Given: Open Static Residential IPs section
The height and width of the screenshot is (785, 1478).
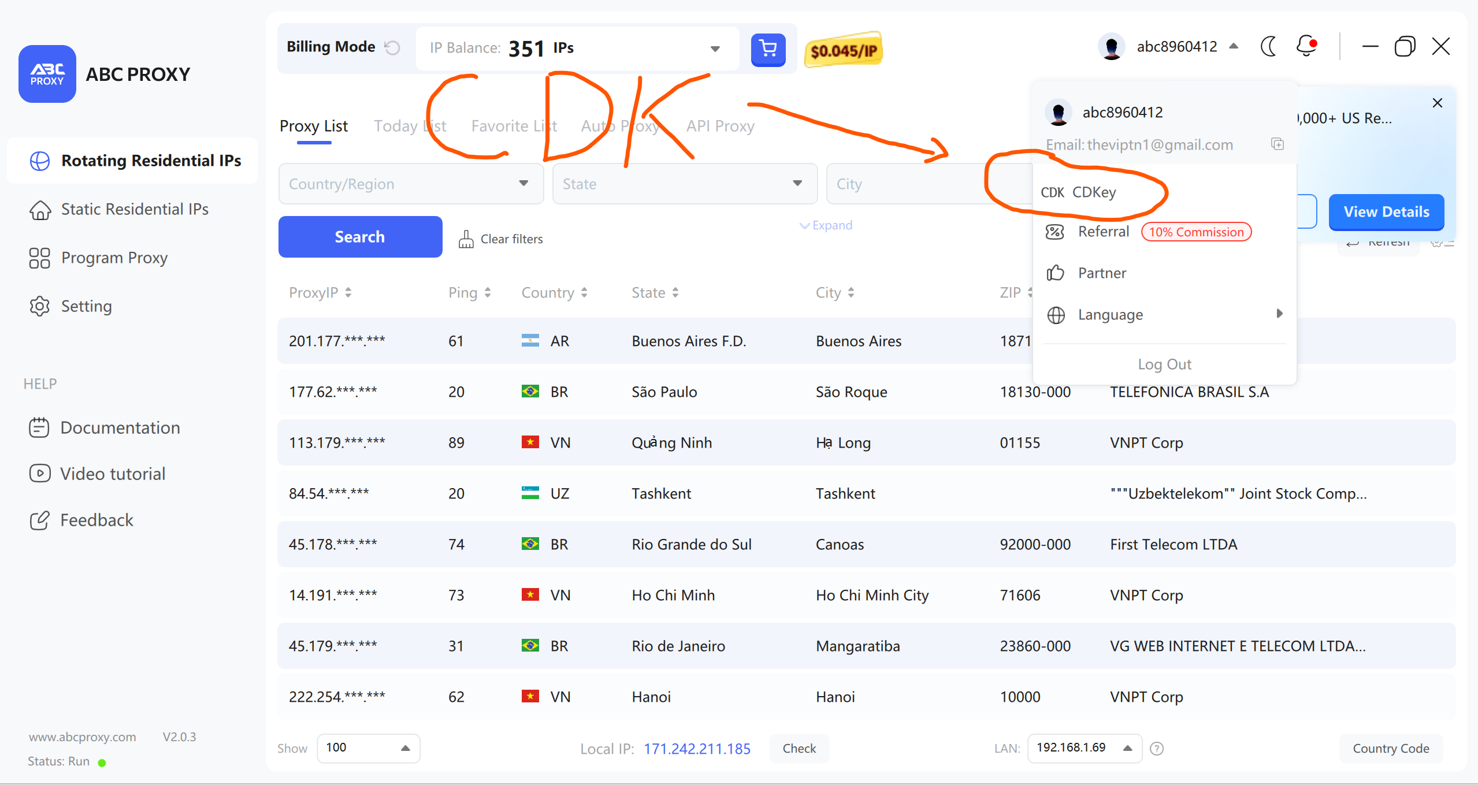Looking at the screenshot, I should click(x=134, y=209).
